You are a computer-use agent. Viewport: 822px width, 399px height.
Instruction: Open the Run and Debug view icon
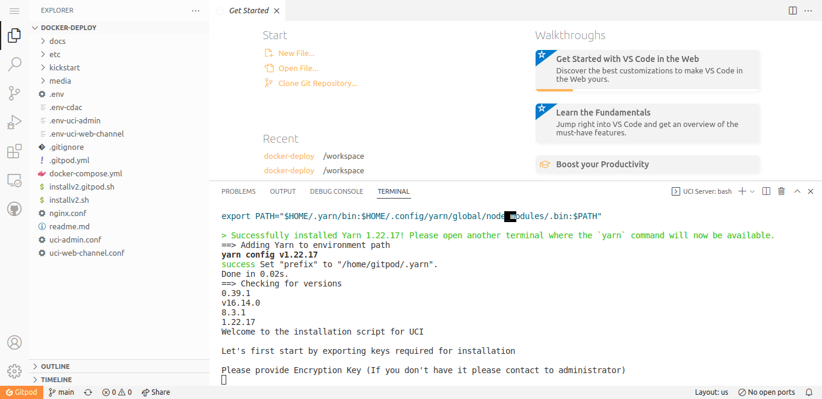[14, 122]
